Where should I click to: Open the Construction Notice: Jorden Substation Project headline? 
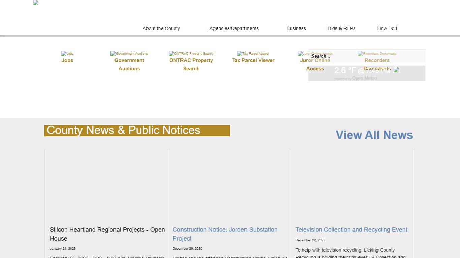(225, 234)
